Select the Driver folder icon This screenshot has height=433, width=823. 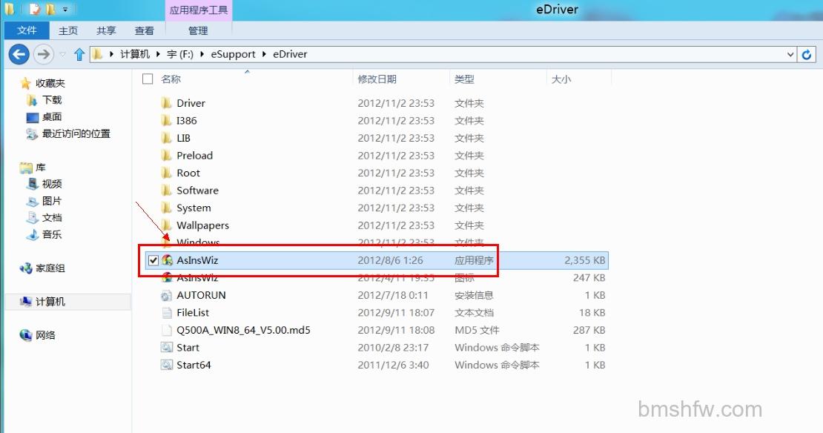tap(166, 102)
